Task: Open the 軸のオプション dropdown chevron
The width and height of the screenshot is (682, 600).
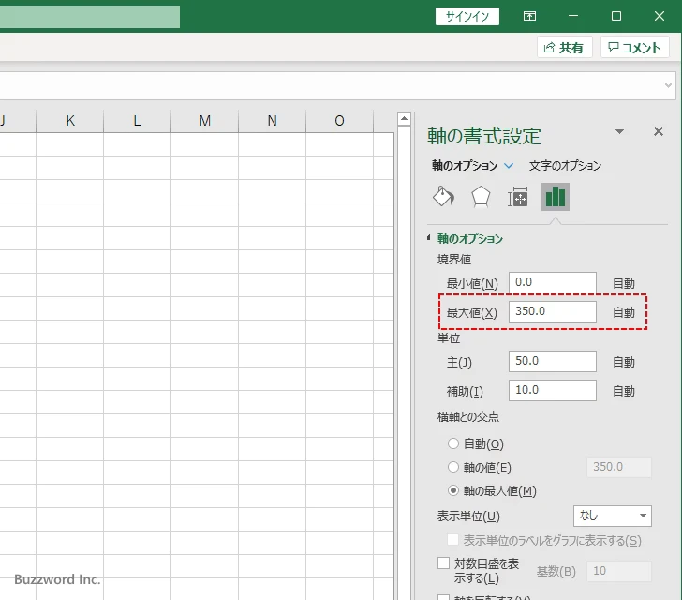Action: (509, 165)
